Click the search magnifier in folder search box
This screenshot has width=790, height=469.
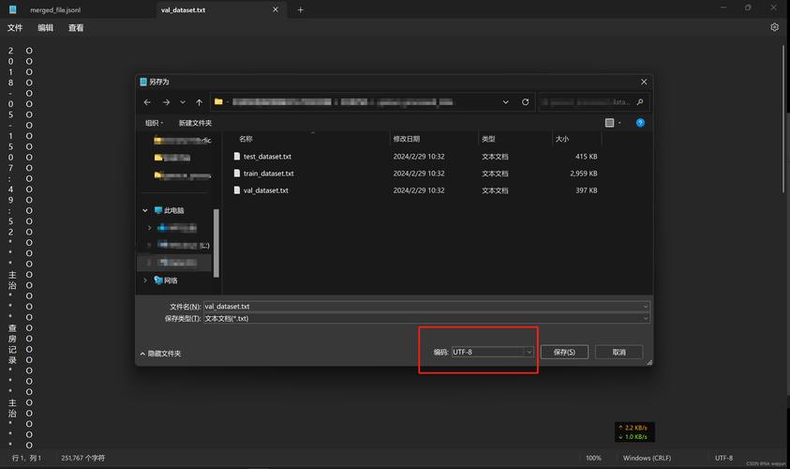tap(642, 102)
